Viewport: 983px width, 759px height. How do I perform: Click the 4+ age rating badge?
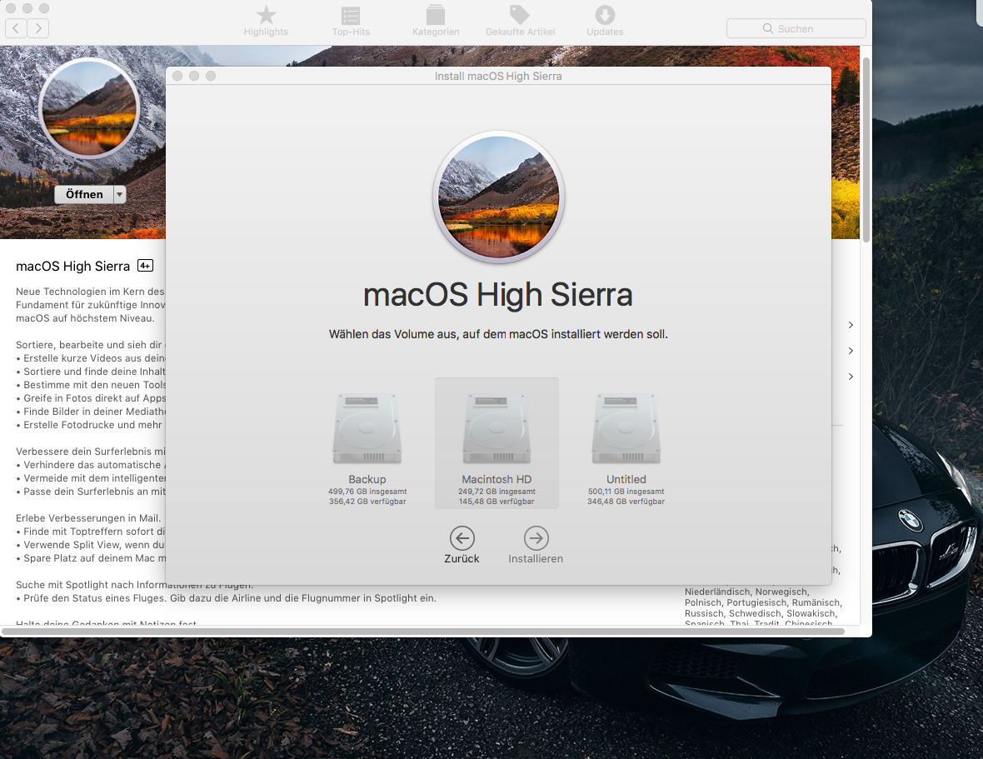(x=146, y=266)
